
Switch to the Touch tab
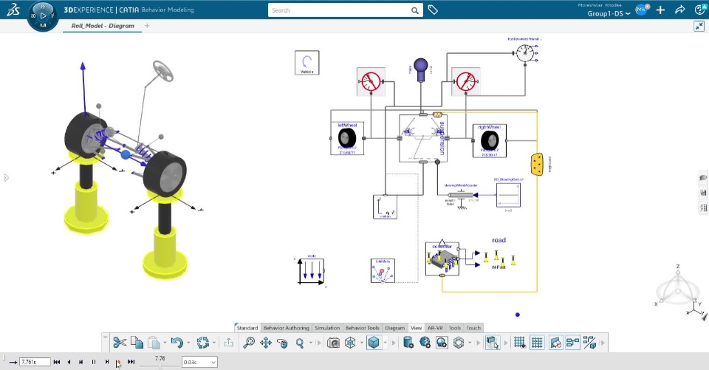(x=474, y=328)
